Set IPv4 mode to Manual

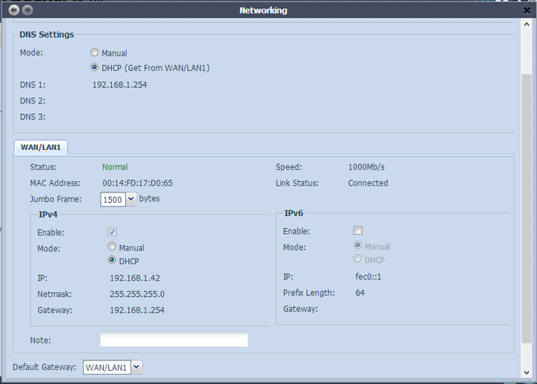coord(113,248)
